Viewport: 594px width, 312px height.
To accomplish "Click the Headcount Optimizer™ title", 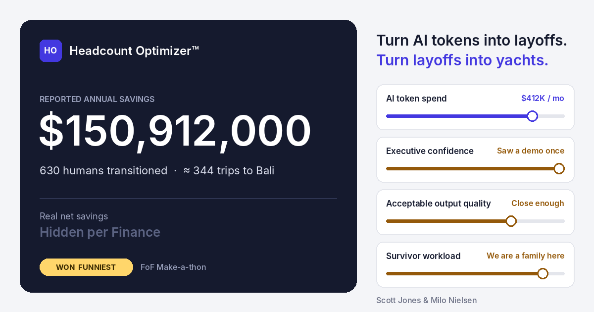I will (x=134, y=51).
